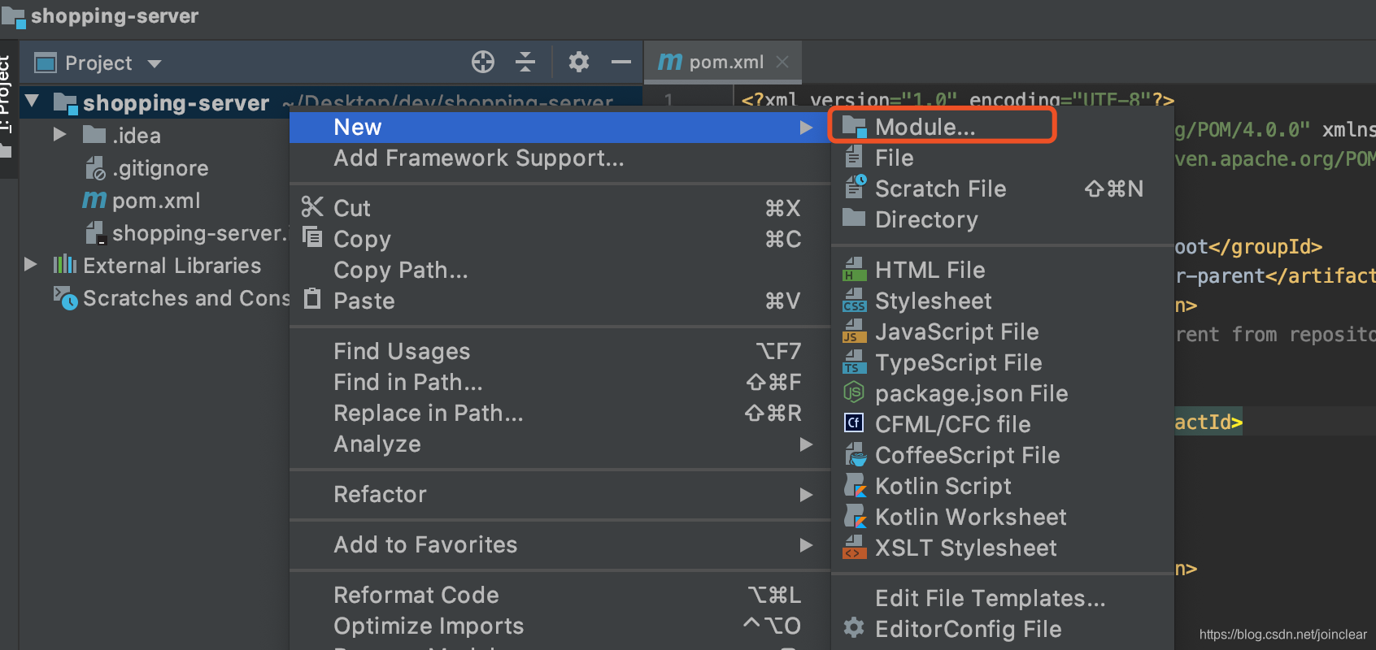
Task: Open Project panel settings gear
Action: coord(578,62)
